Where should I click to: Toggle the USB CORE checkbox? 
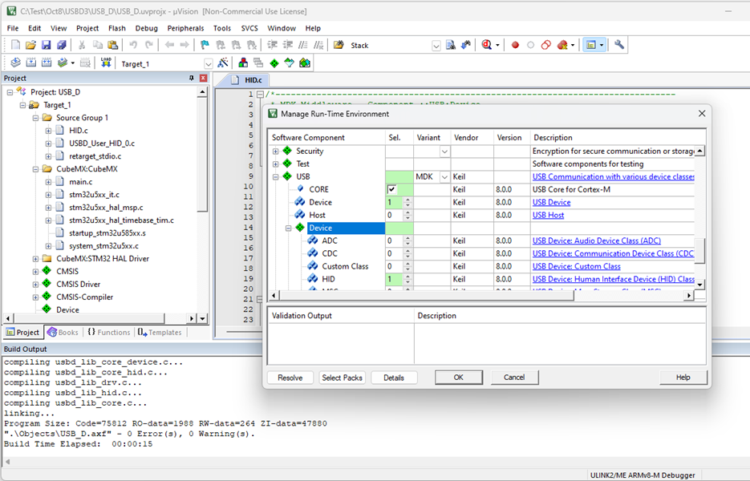click(391, 189)
